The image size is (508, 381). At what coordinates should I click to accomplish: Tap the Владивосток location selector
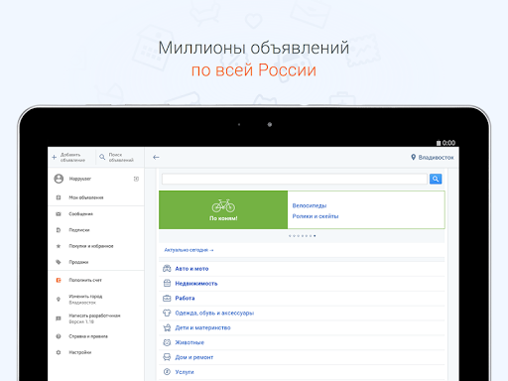(433, 158)
